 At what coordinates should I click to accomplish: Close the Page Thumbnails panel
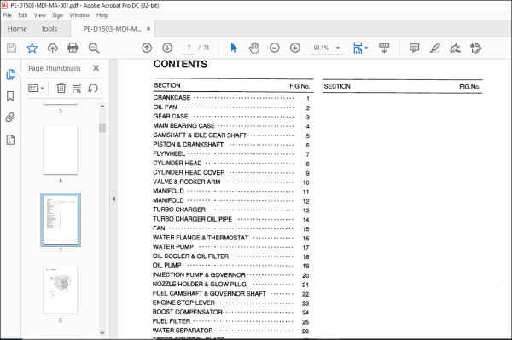[96, 68]
